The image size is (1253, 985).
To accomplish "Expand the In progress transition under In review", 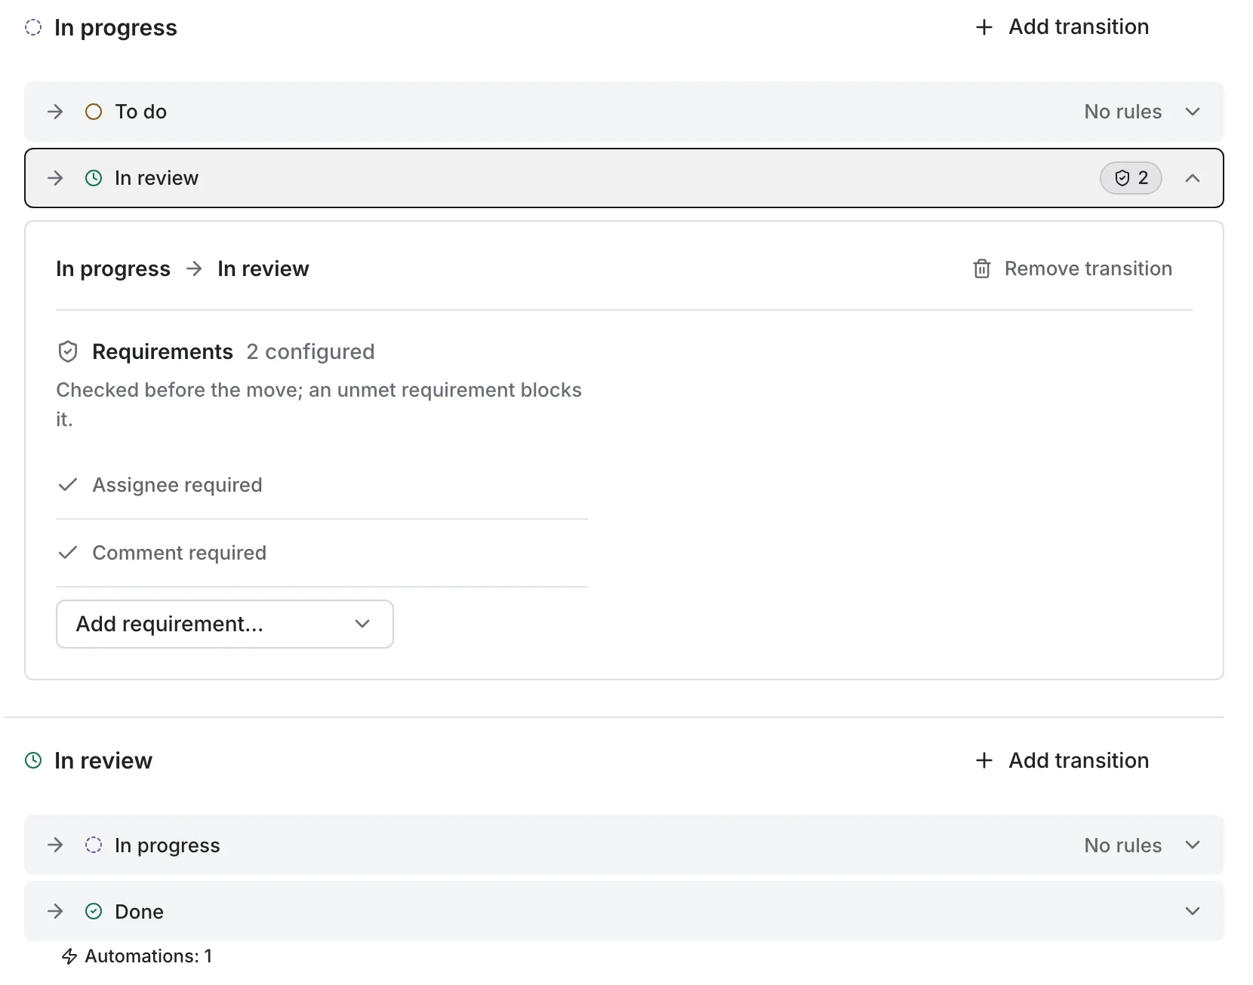I will (x=1193, y=845).
